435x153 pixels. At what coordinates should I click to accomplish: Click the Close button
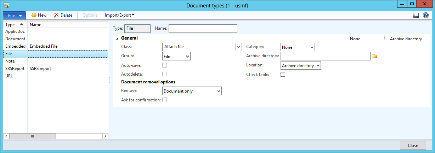click(413, 145)
